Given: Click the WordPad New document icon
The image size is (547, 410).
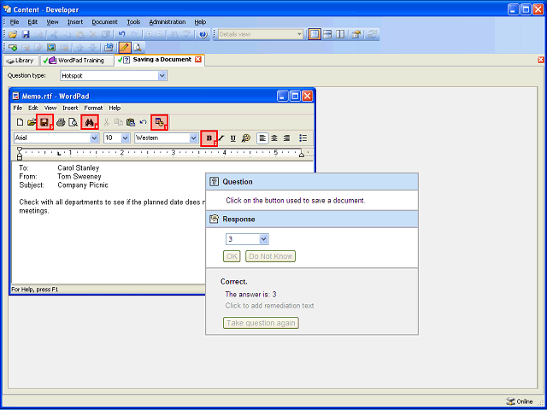Looking at the screenshot, I should [21, 122].
